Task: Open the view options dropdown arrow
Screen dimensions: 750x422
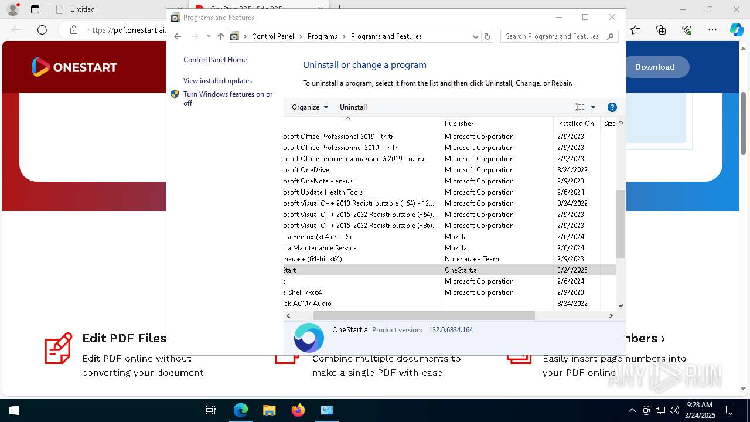Action: [593, 107]
